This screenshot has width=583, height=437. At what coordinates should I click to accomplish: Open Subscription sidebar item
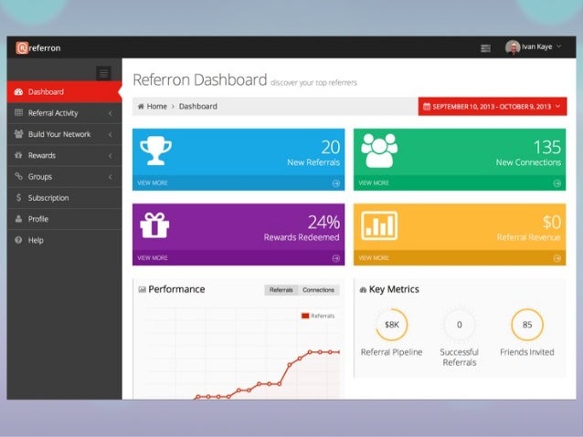click(64, 198)
